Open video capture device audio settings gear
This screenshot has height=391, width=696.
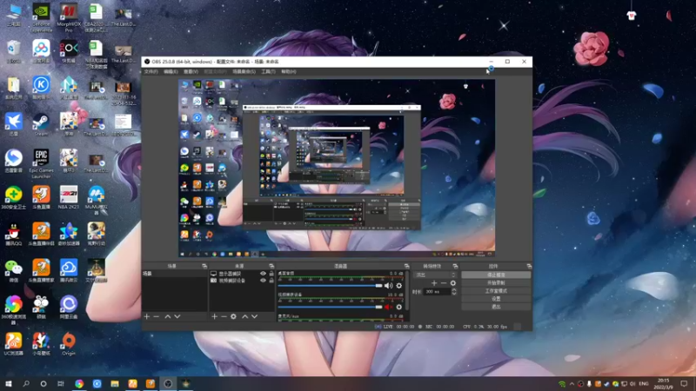click(399, 307)
